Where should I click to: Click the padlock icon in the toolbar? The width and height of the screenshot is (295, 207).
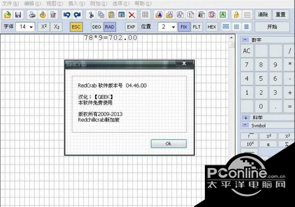coord(236,15)
